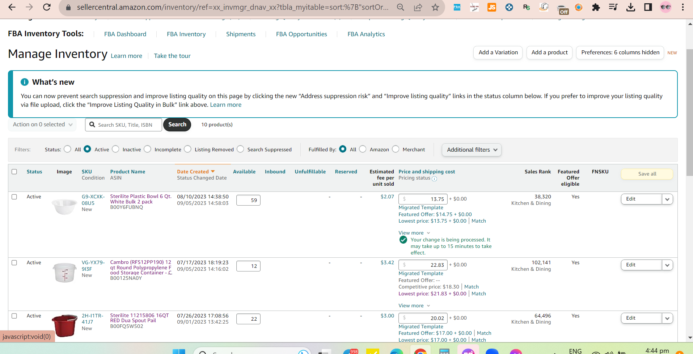
Task: Open the red Sterilite pail thumbnail
Action: click(64, 325)
